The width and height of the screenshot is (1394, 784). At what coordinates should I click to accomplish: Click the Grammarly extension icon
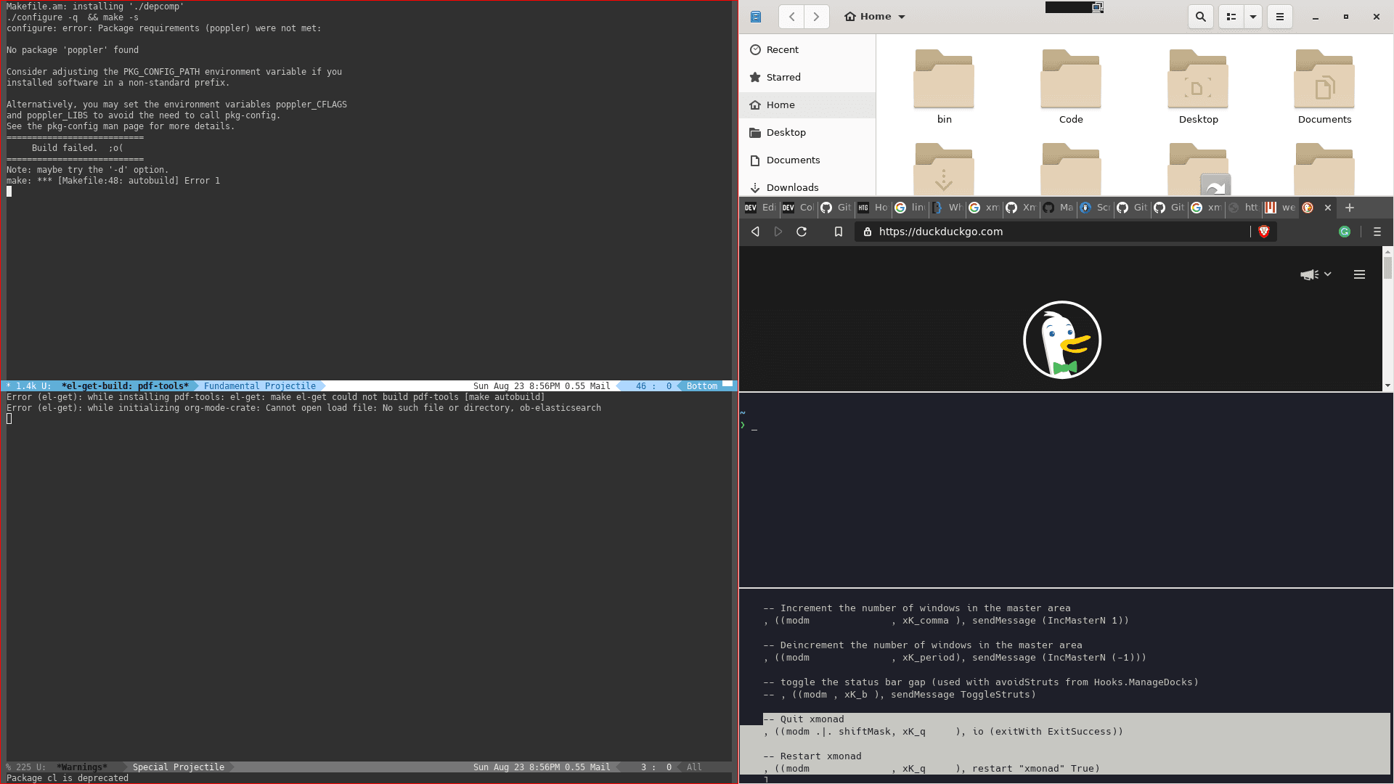point(1345,232)
